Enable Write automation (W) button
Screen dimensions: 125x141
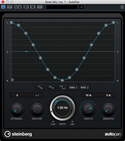coord(20,7)
